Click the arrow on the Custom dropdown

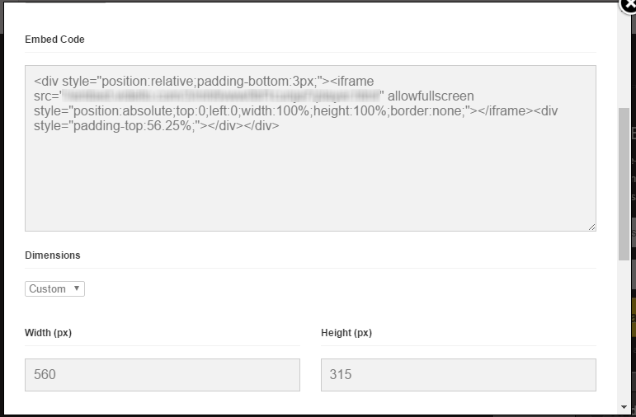(76, 288)
